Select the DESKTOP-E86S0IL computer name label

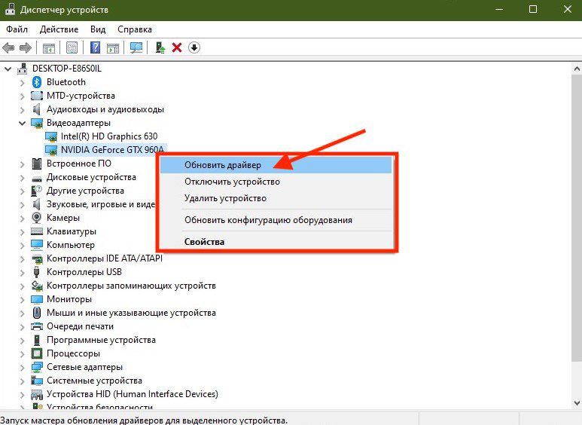67,69
